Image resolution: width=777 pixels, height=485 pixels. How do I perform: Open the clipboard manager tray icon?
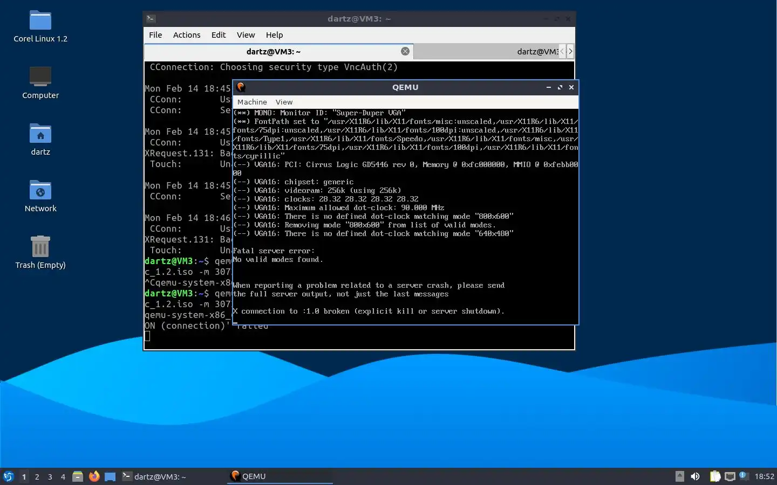[715, 476]
